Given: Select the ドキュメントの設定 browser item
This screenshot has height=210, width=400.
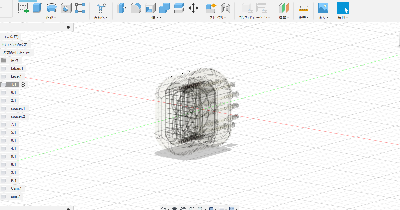Looking at the screenshot, I should 14,45.
